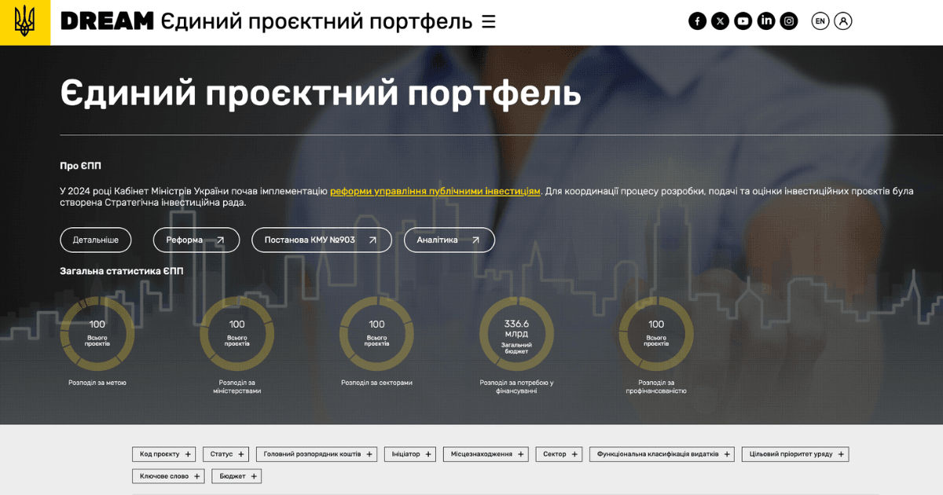Click the Розподіл за міністерствами donut chart
The height and width of the screenshot is (495, 943).
click(x=237, y=334)
